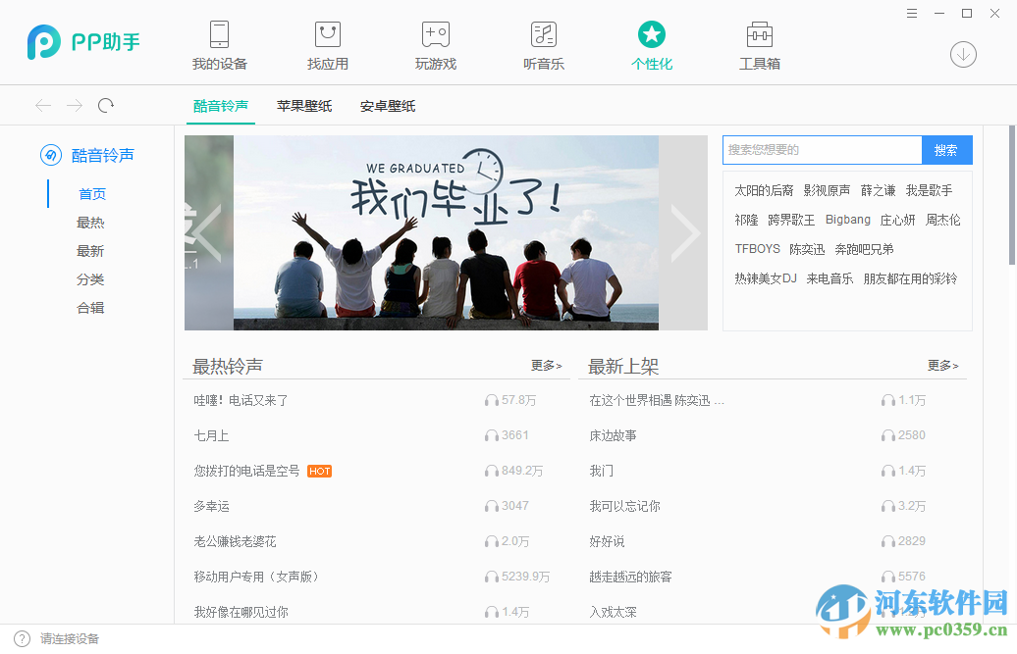Select 最热 in the left sidebar
The width and height of the screenshot is (1017, 654).
point(92,222)
